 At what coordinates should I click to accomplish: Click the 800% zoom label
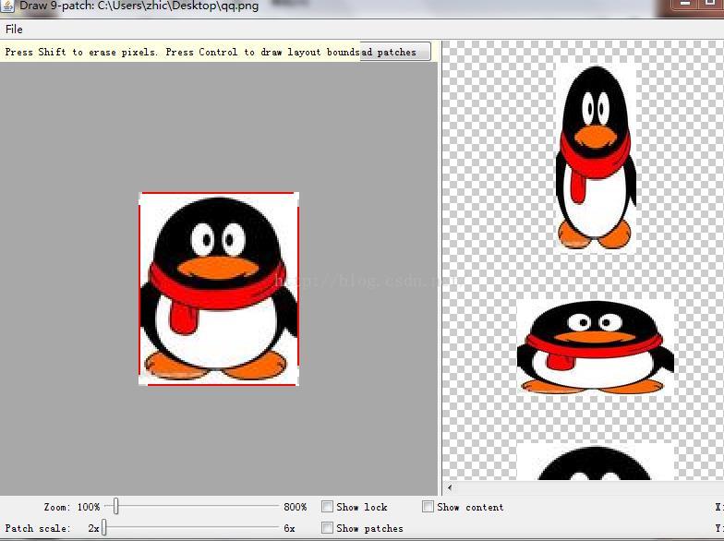296,507
